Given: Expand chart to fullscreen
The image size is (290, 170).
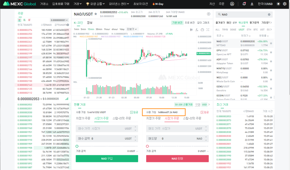Looking at the screenshot, I should pyautogui.click(x=208, y=30).
